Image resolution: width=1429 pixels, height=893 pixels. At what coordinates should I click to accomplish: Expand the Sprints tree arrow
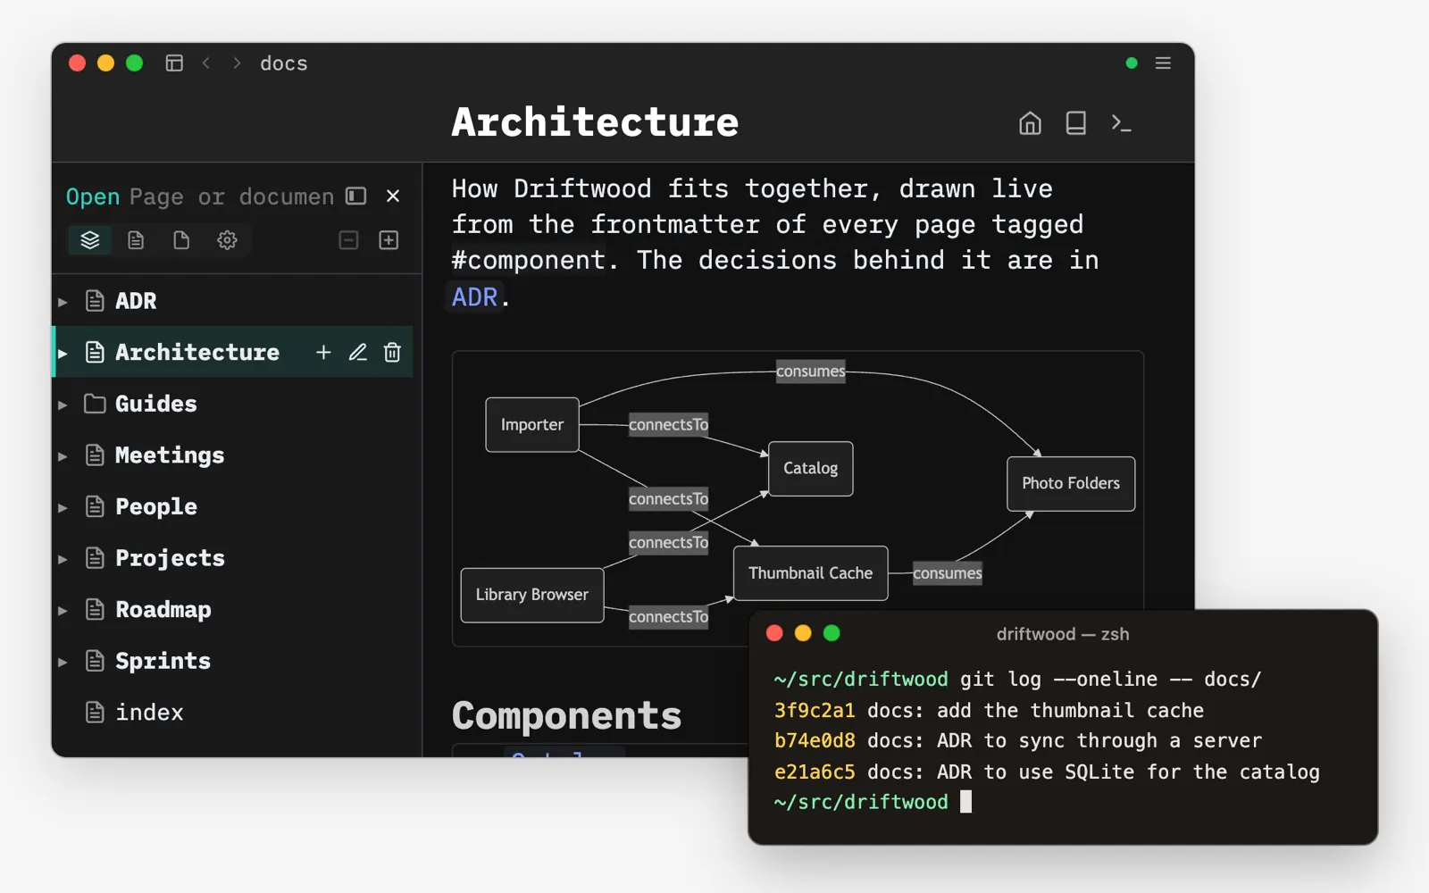(63, 662)
